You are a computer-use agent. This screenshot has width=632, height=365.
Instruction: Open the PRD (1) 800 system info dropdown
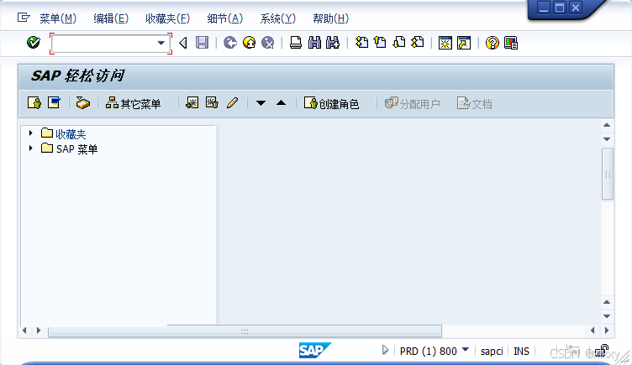tap(465, 349)
